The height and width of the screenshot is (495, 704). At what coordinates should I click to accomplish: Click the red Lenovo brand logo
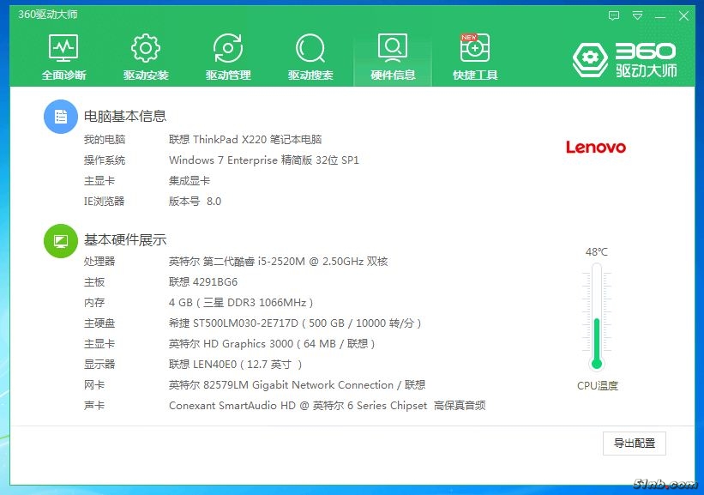(x=595, y=147)
